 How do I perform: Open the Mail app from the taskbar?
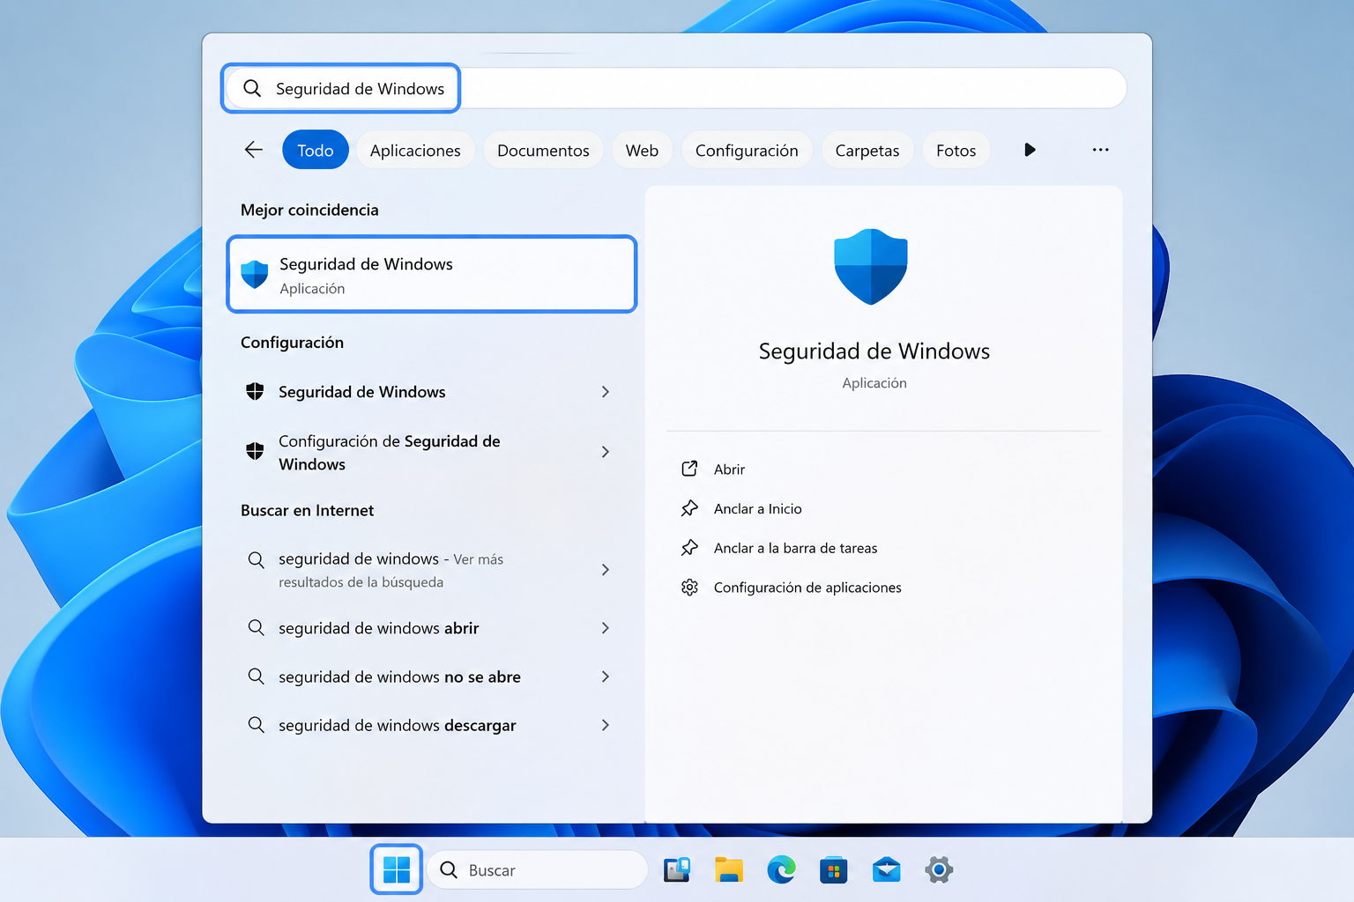[886, 870]
